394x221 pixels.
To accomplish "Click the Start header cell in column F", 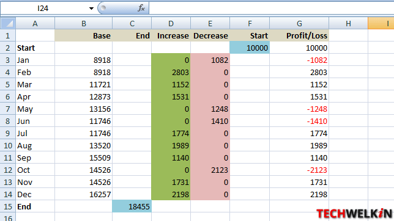I will [250, 35].
